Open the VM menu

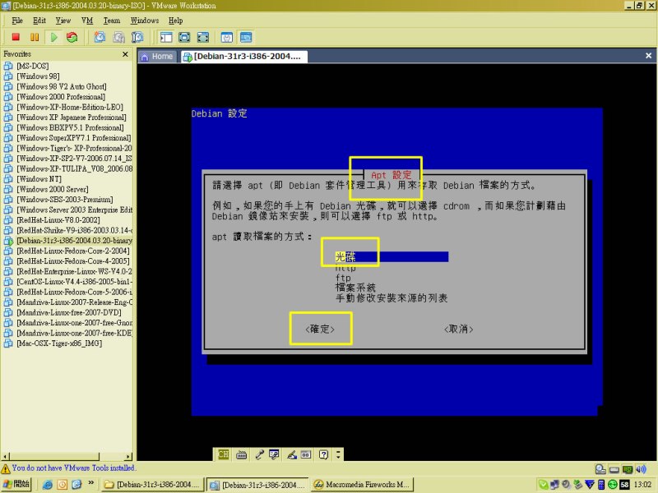coord(87,21)
